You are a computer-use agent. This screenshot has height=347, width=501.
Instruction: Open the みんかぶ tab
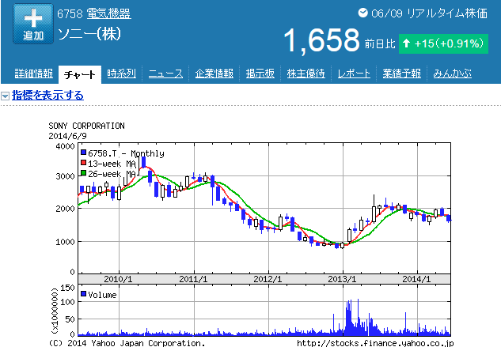pyautogui.click(x=452, y=74)
